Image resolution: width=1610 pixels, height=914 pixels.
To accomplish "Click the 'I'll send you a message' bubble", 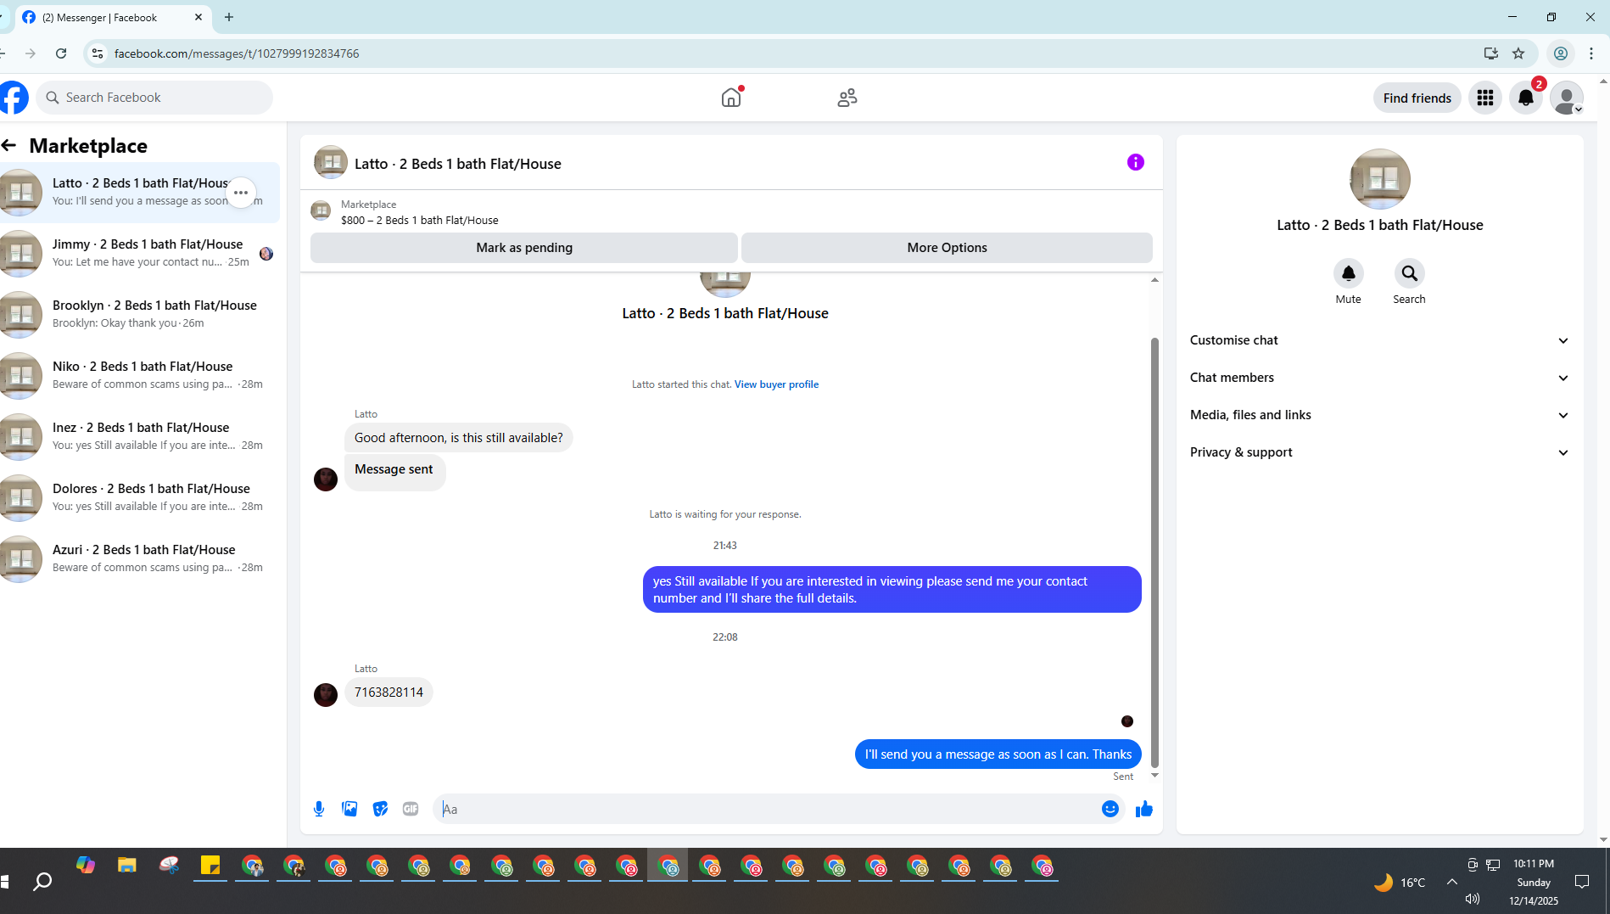I will coord(998,754).
